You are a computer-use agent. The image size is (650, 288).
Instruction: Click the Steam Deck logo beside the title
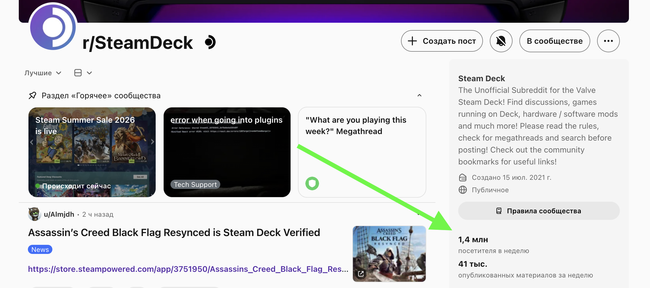point(210,42)
